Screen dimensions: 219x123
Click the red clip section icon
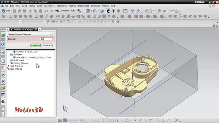pos(113,11)
